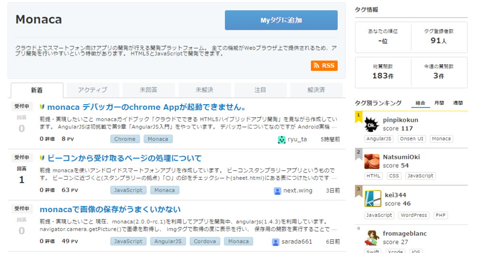Click sarada661's avatar icon
487x253 pixels.
[x=275, y=242]
